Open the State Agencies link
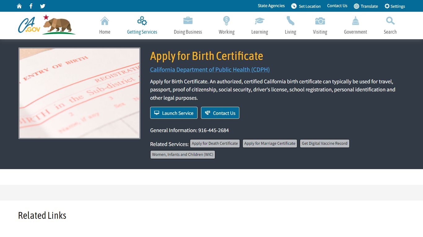Screen dimensions: 423x237 [x=271, y=6]
